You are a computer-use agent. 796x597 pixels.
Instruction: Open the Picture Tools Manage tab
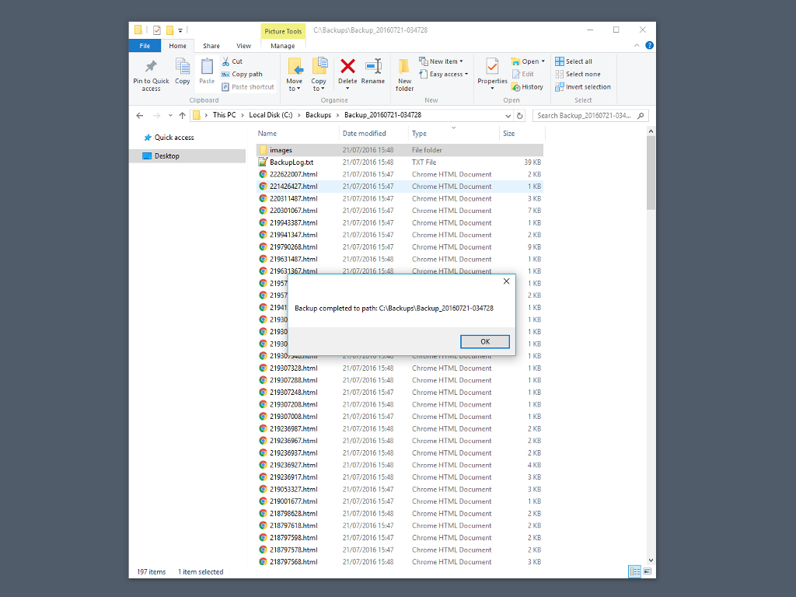click(282, 45)
